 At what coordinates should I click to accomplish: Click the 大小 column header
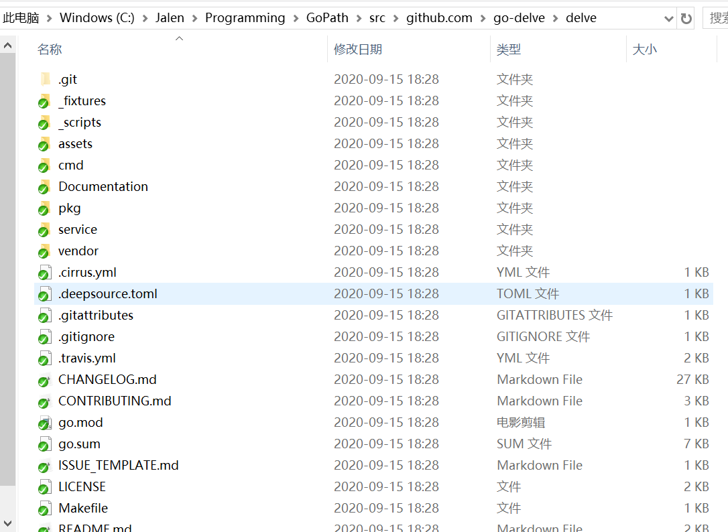[644, 50]
